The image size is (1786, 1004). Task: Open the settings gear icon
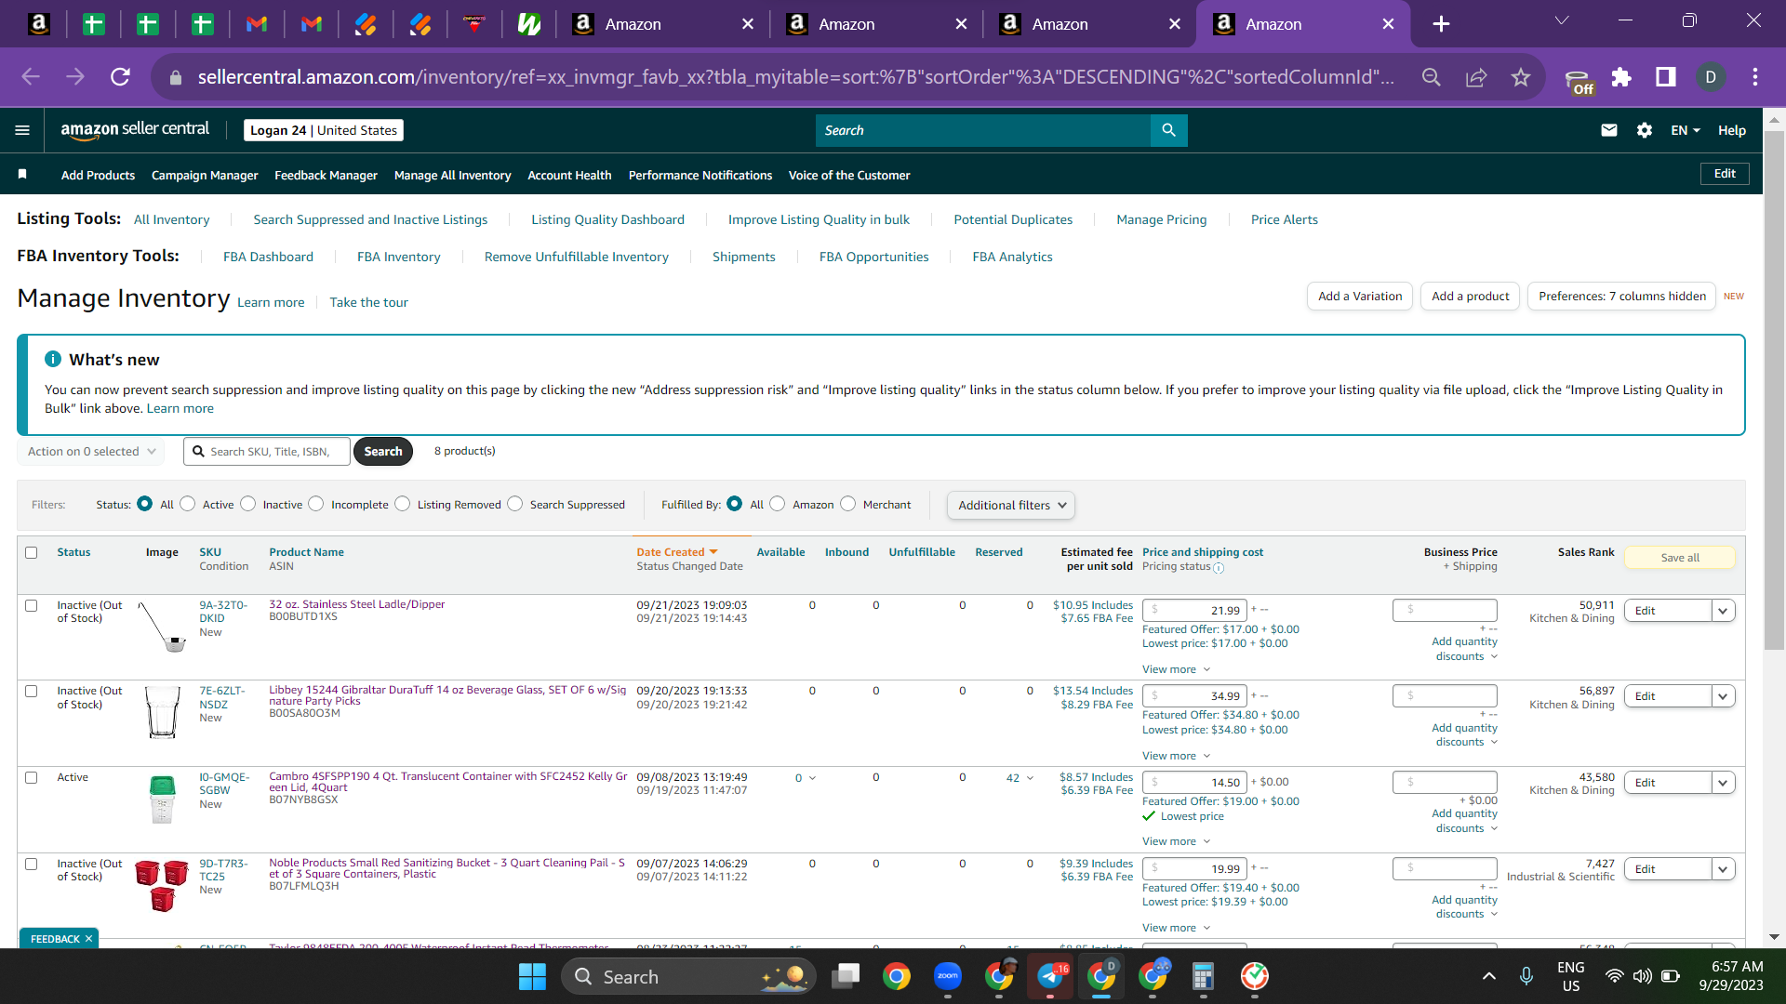click(1645, 130)
